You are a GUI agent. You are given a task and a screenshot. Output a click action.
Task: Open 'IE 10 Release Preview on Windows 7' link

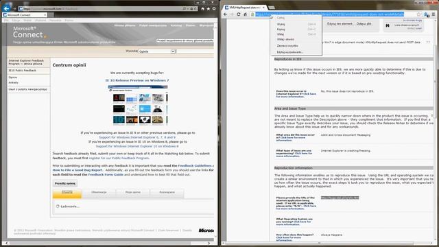pyautogui.click(x=137, y=80)
